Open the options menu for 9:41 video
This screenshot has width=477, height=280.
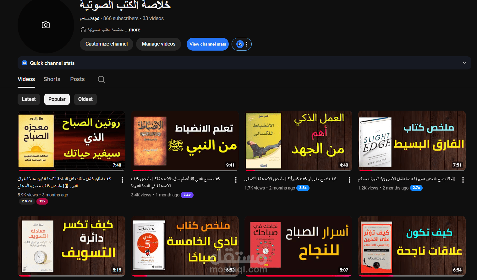(x=236, y=180)
